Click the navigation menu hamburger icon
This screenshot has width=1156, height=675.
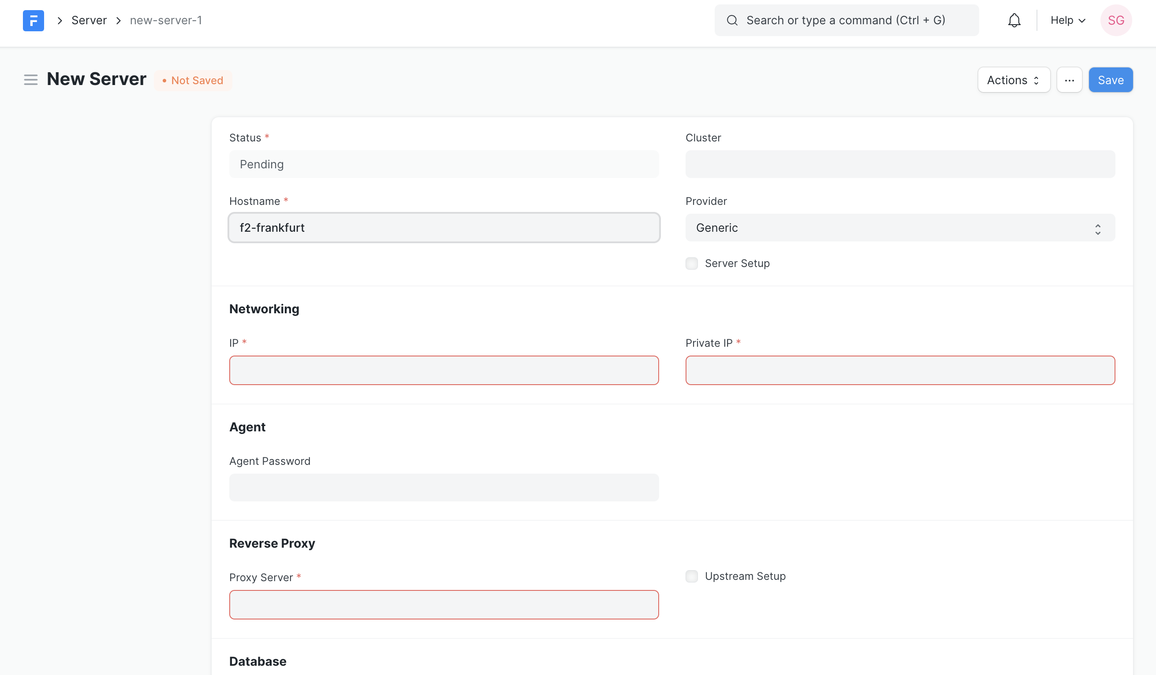click(x=30, y=80)
